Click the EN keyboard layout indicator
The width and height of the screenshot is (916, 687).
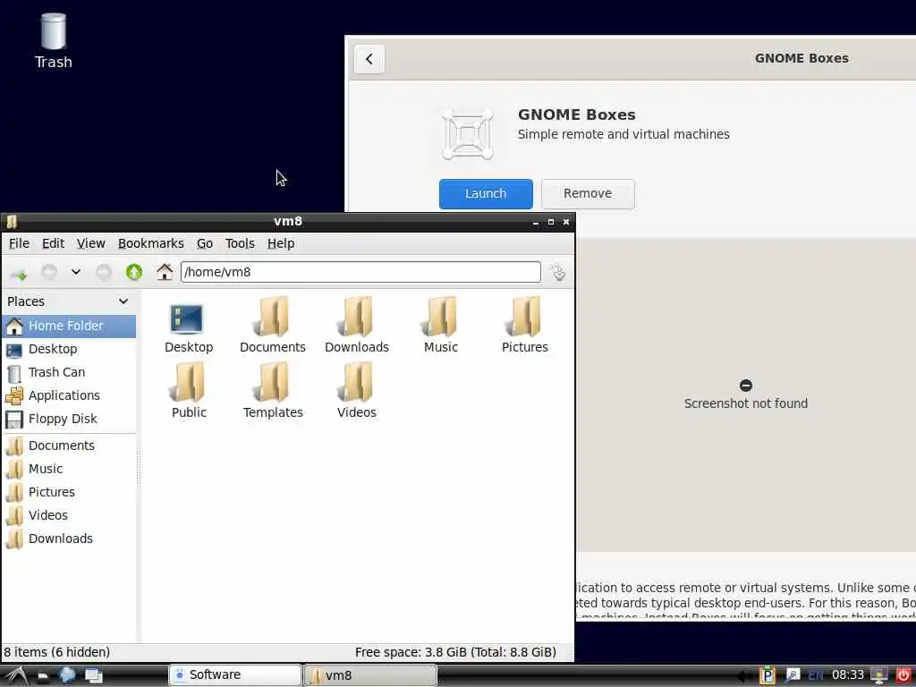point(816,676)
